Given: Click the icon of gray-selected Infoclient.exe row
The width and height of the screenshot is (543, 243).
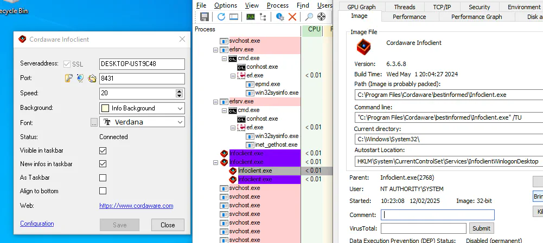Looking at the screenshot, I should 233,170.
